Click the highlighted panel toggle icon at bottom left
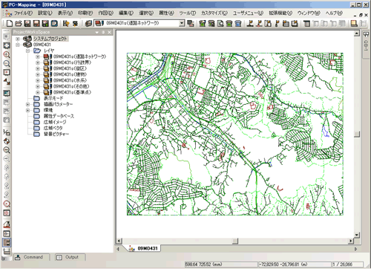The image size is (371, 269). click(x=7, y=242)
